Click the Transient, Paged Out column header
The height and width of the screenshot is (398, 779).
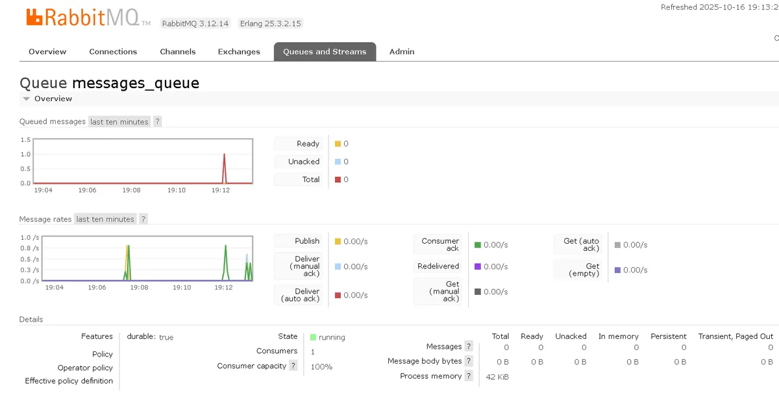736,336
